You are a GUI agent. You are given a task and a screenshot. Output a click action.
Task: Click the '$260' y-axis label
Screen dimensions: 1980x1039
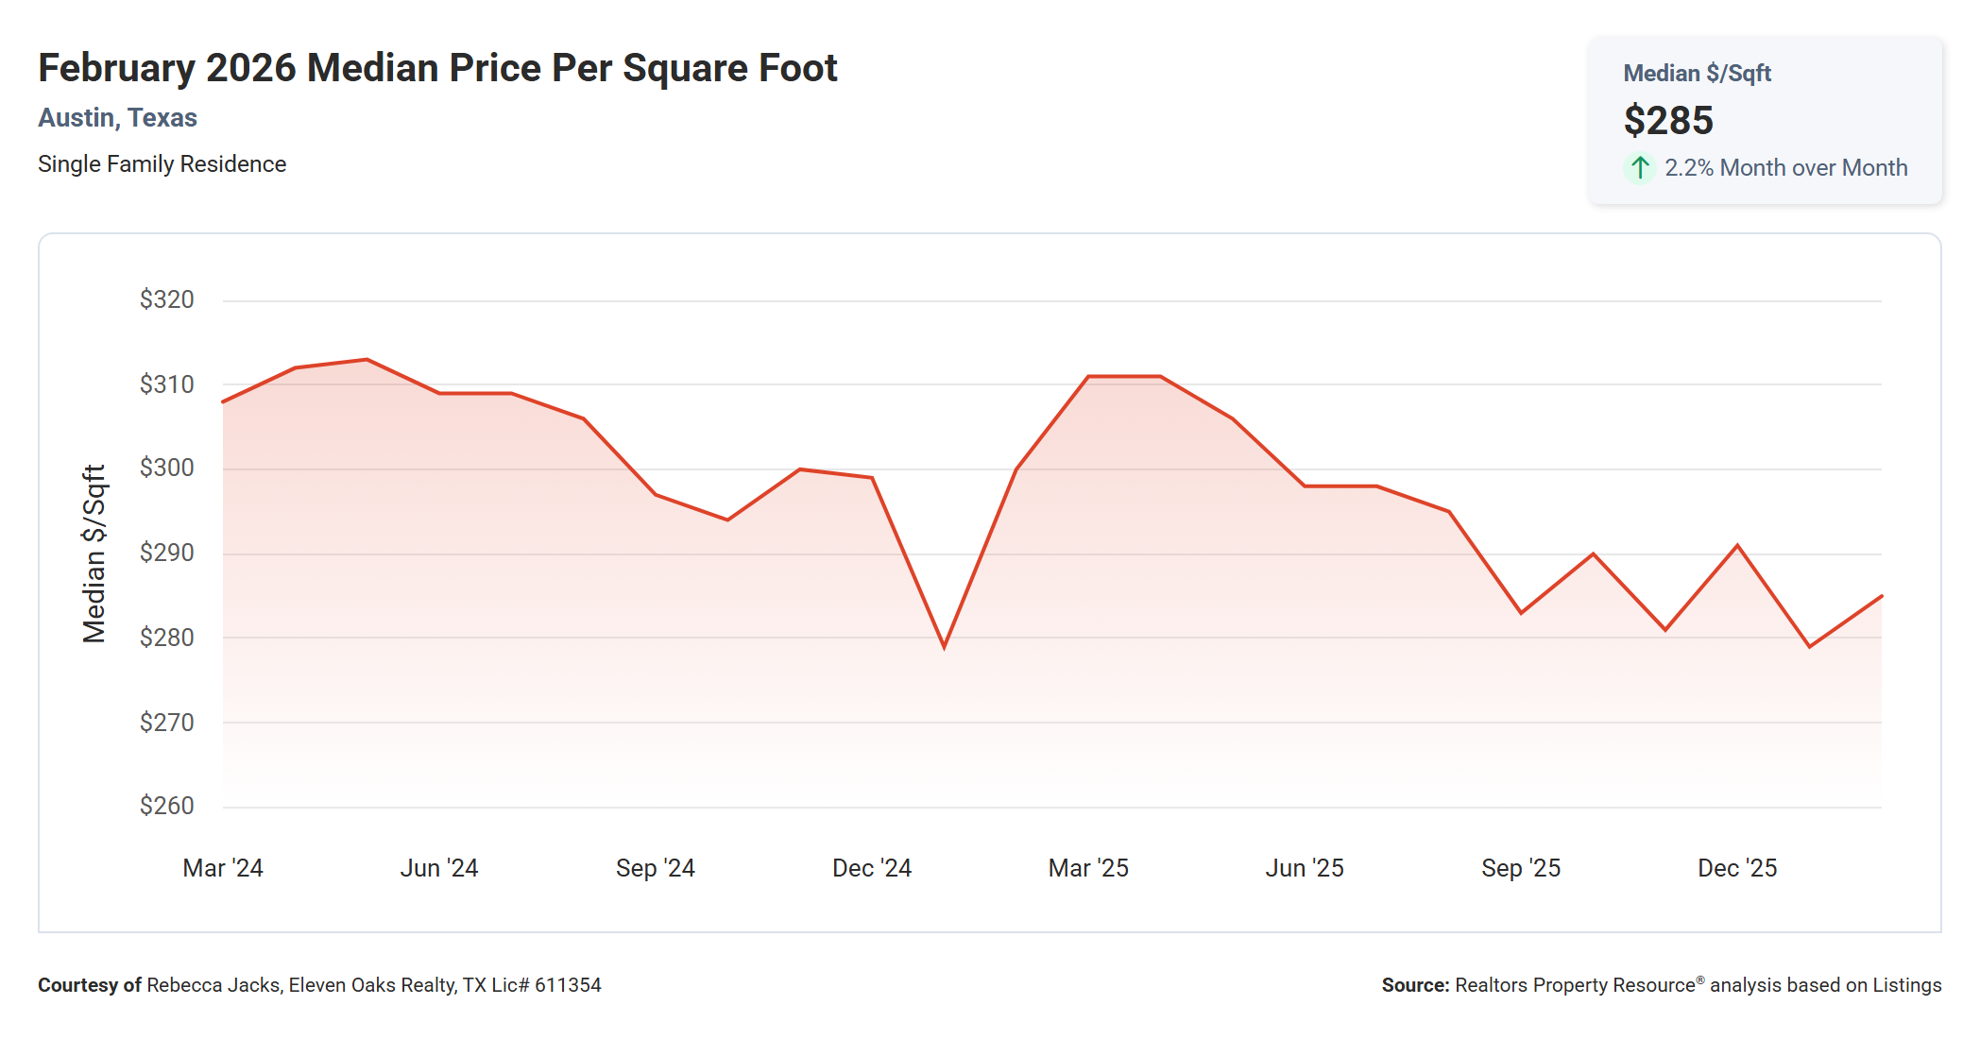(x=166, y=806)
